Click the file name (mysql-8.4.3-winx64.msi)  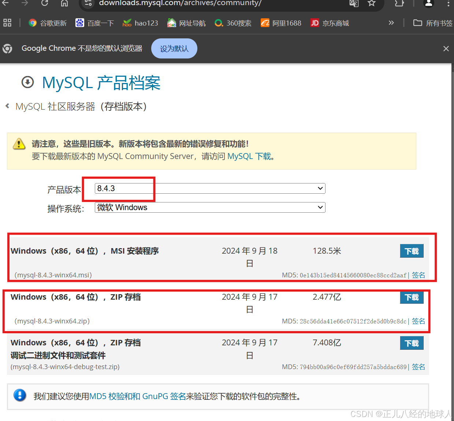(x=53, y=275)
